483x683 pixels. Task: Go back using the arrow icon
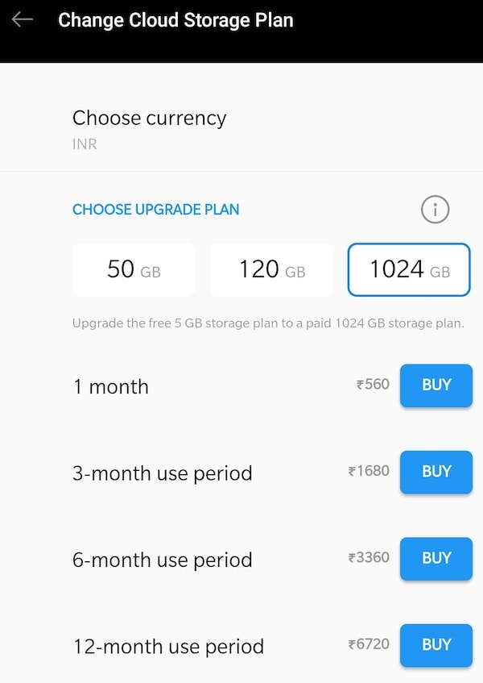[23, 20]
